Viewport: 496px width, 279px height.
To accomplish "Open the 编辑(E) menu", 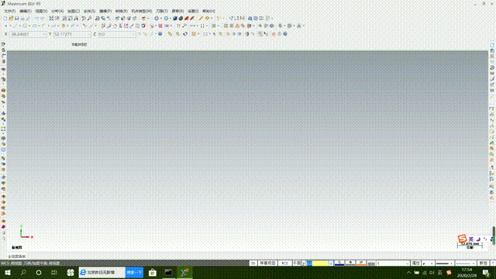I will click(x=26, y=11).
